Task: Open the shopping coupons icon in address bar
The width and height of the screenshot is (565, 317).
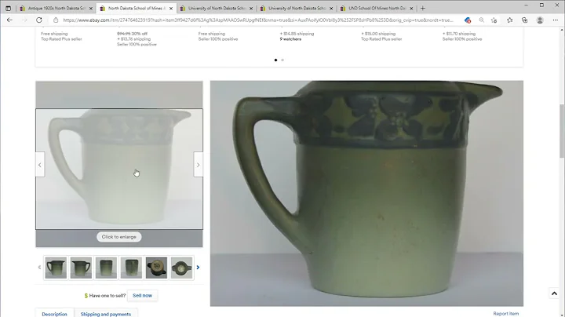Action: (468, 20)
